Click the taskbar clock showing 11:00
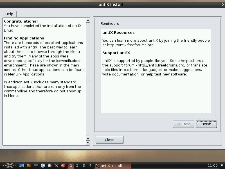225x169 pixels. coord(213,166)
